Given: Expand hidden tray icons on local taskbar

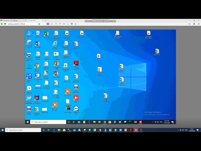Looking at the screenshot, I should pos(178,130).
